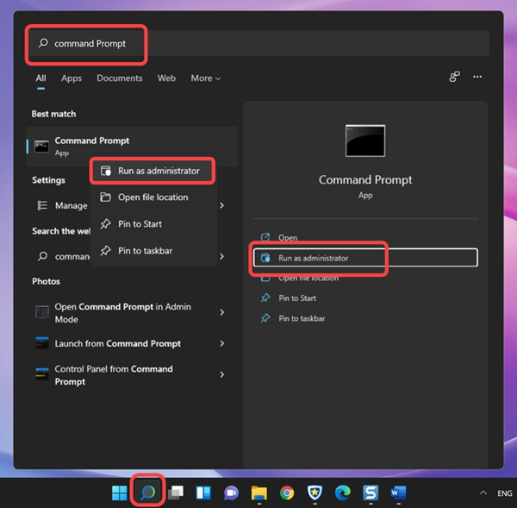Expand arrow beside Control Panel from Command Prompt
The height and width of the screenshot is (508, 517).
[x=222, y=375]
